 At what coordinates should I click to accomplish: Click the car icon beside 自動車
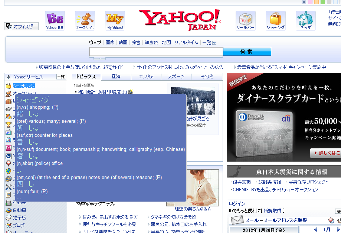pos(9,210)
